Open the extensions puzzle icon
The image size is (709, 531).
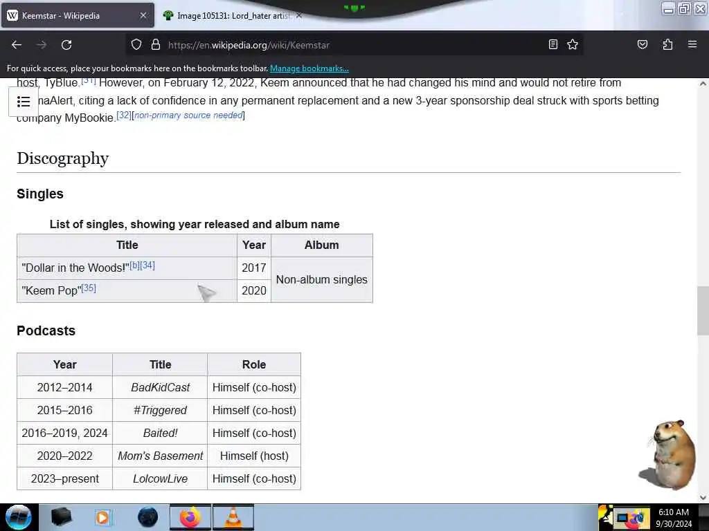point(667,44)
